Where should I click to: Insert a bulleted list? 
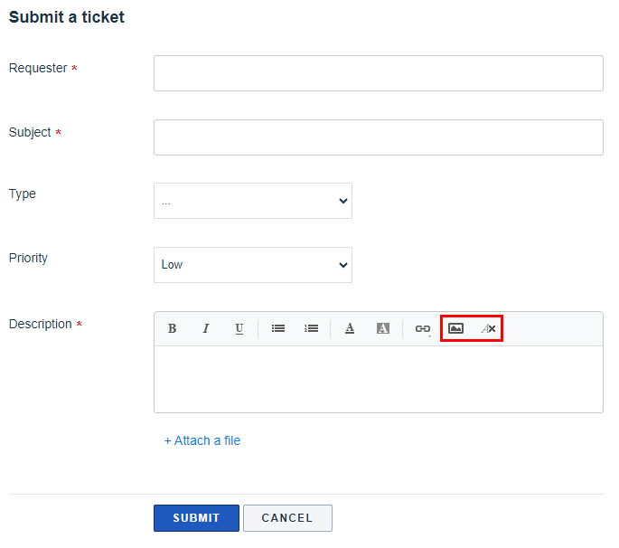pos(278,328)
